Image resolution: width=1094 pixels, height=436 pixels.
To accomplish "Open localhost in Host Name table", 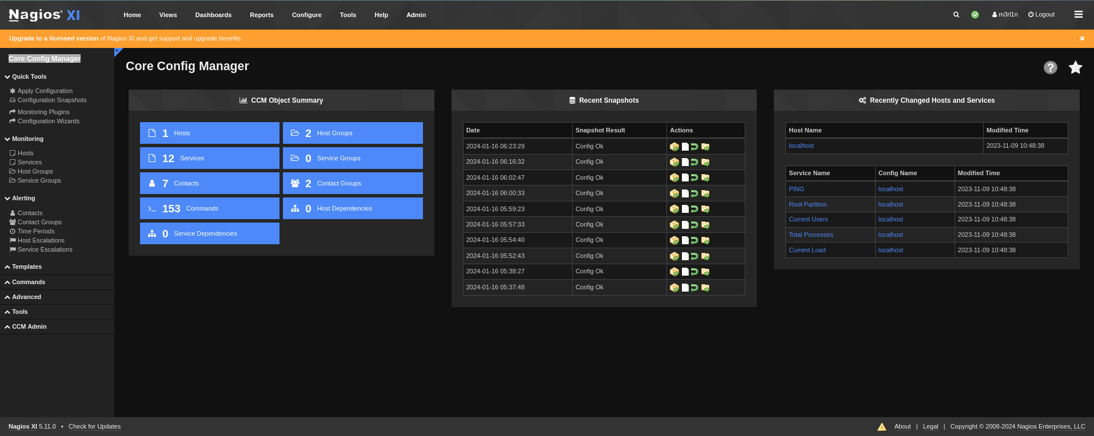I will pyautogui.click(x=801, y=146).
